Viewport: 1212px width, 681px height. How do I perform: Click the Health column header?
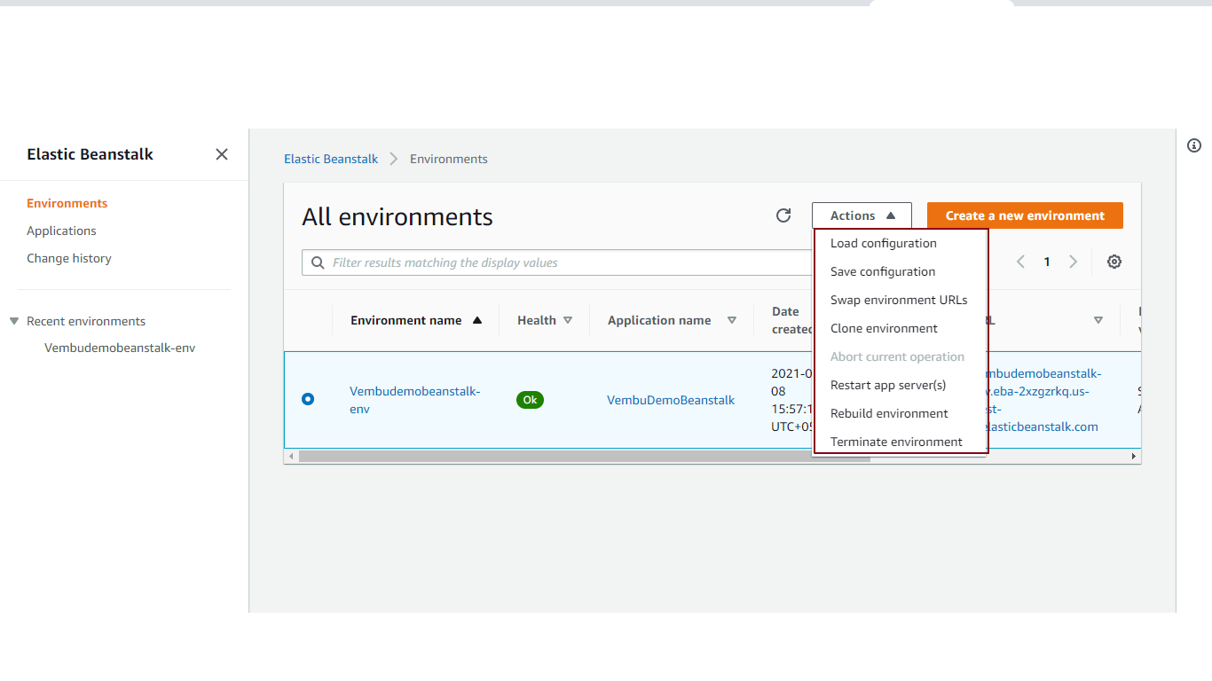pyautogui.click(x=537, y=320)
